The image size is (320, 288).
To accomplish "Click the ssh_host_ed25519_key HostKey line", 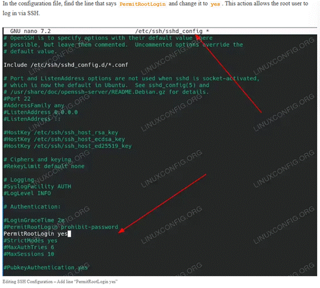I will click(67, 146).
